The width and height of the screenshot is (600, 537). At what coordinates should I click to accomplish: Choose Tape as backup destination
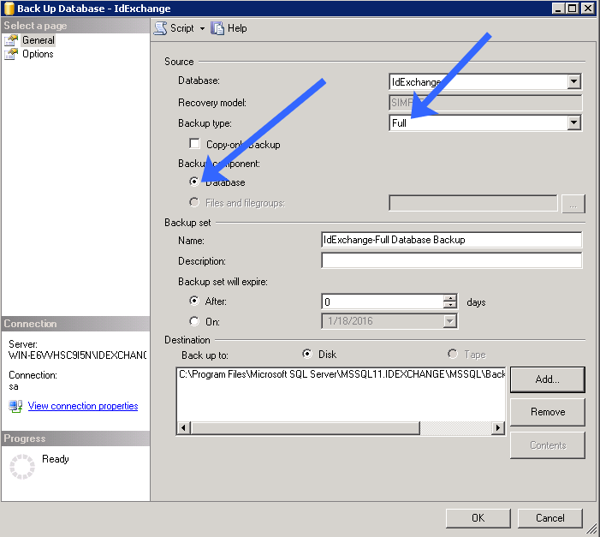pos(452,354)
